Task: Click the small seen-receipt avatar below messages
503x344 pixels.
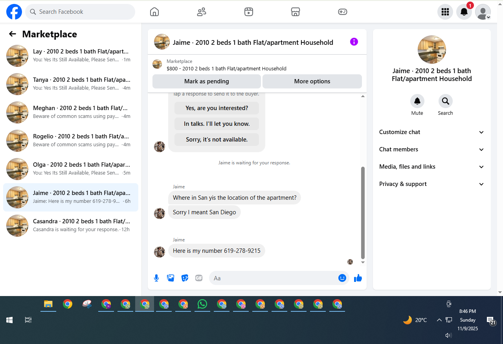Action: 350,262
